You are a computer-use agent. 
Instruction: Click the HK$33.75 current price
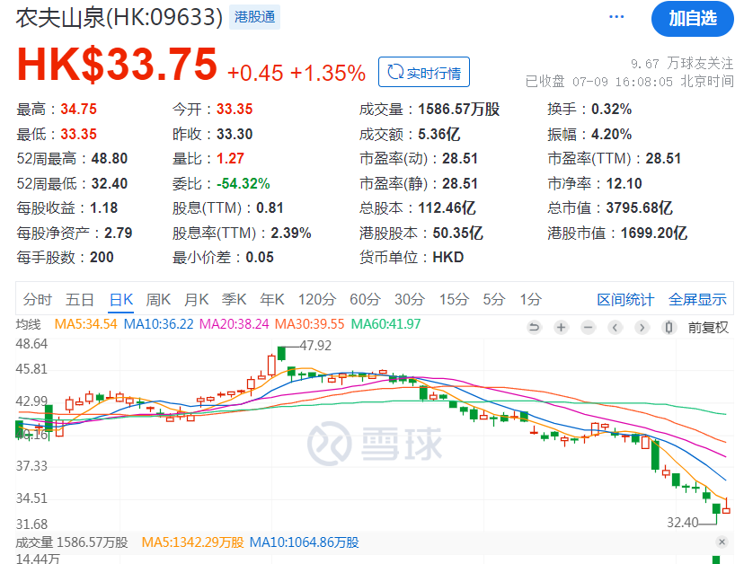(117, 64)
